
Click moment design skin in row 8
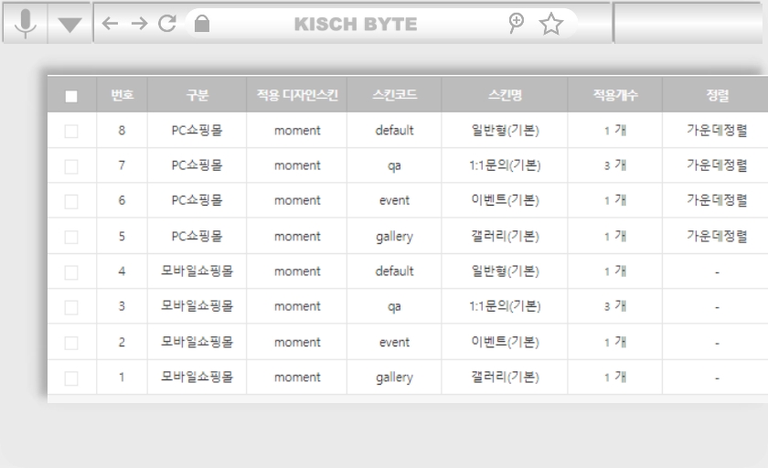tap(297, 131)
